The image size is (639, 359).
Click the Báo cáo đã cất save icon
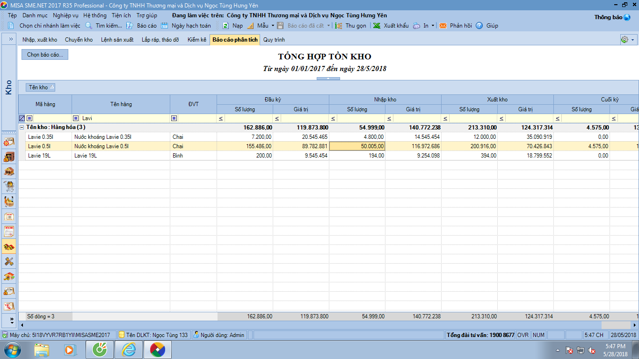pyautogui.click(x=281, y=26)
